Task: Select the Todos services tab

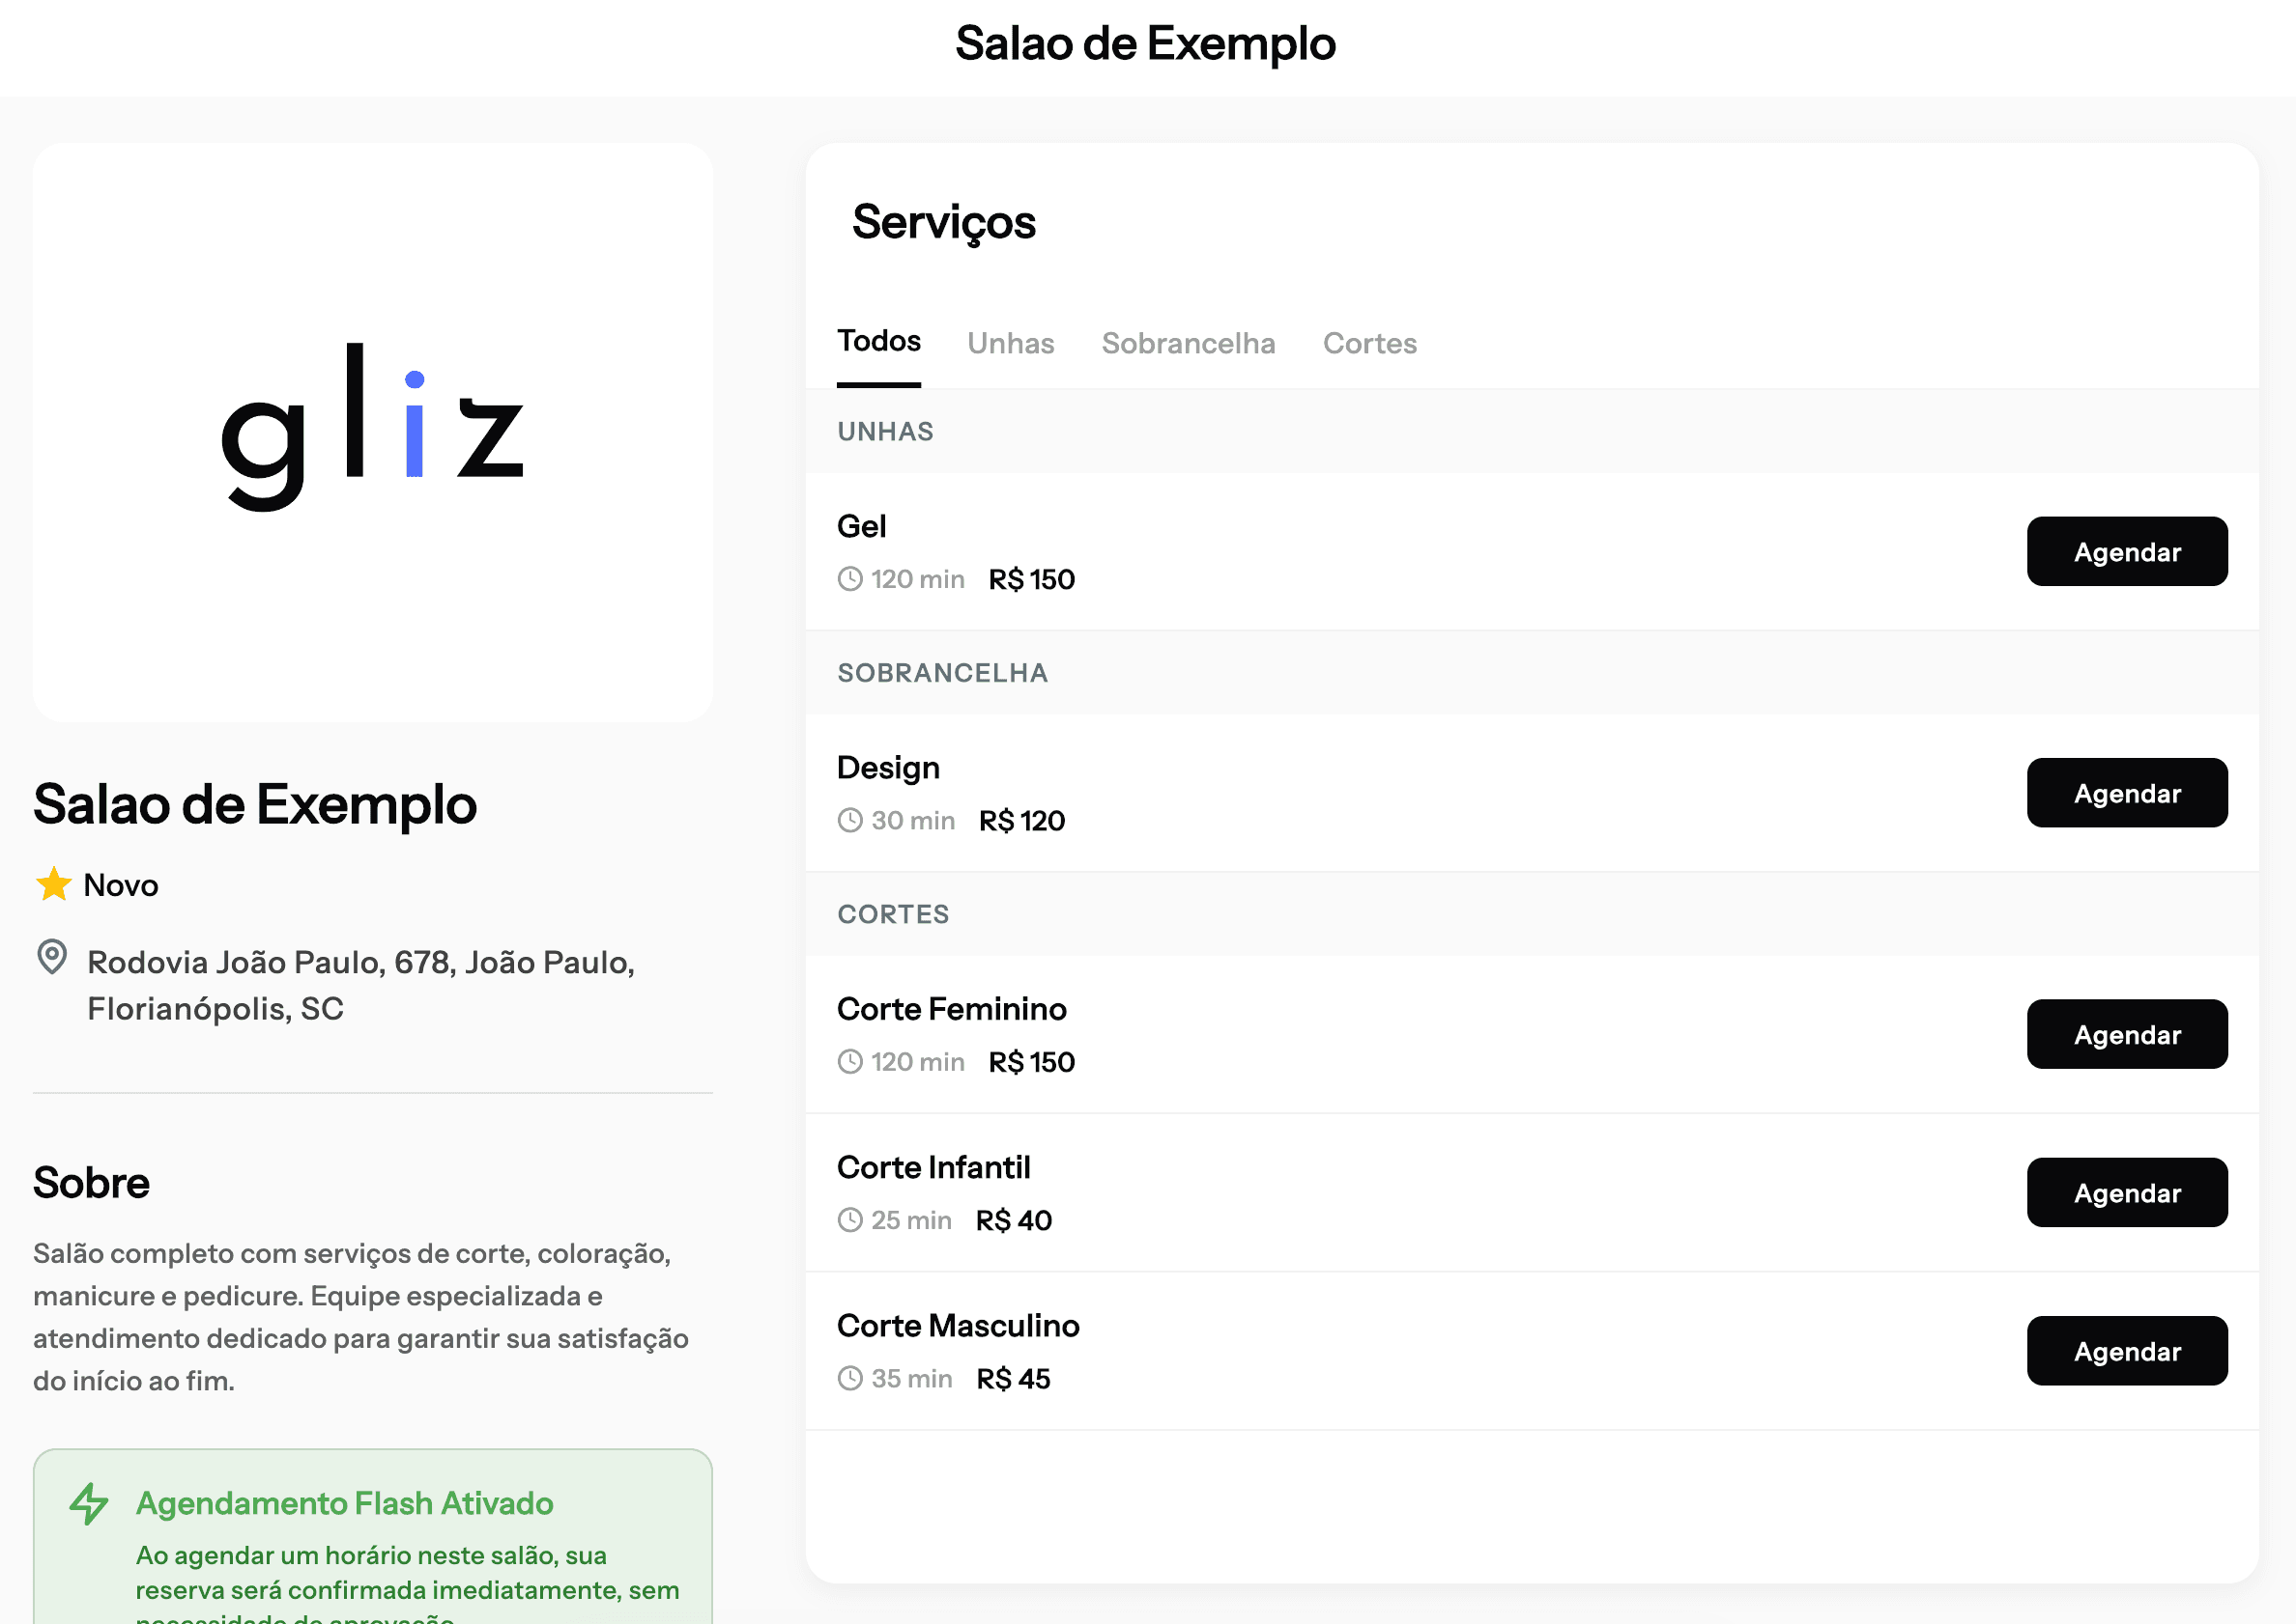Action: click(878, 341)
